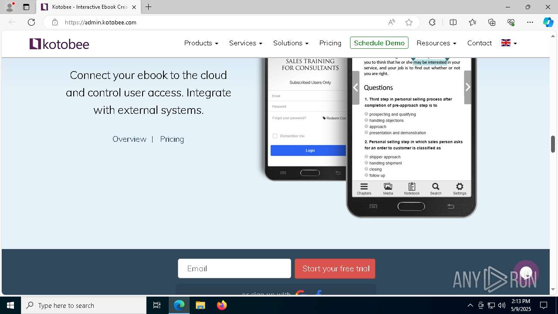558x314 pixels.
Task: Open the Pricing nav item
Action: (330, 43)
